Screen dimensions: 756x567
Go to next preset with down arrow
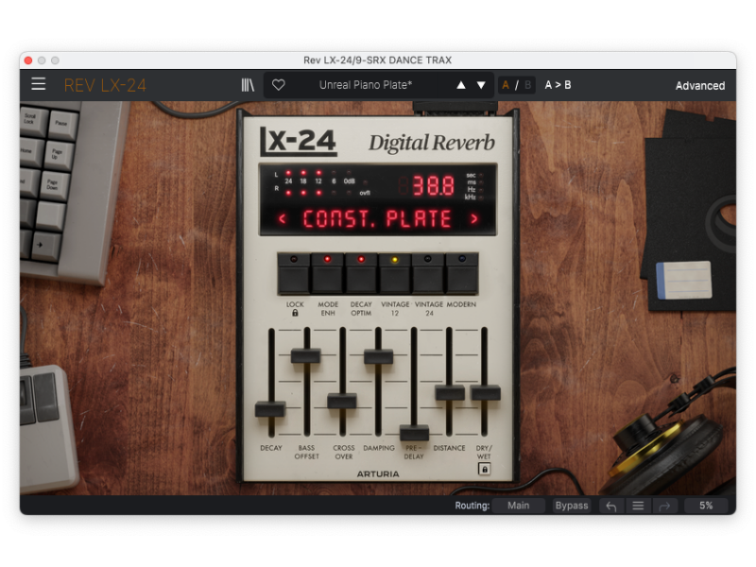click(481, 85)
